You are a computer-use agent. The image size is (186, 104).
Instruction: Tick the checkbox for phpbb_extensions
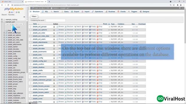[x=31, y=77]
